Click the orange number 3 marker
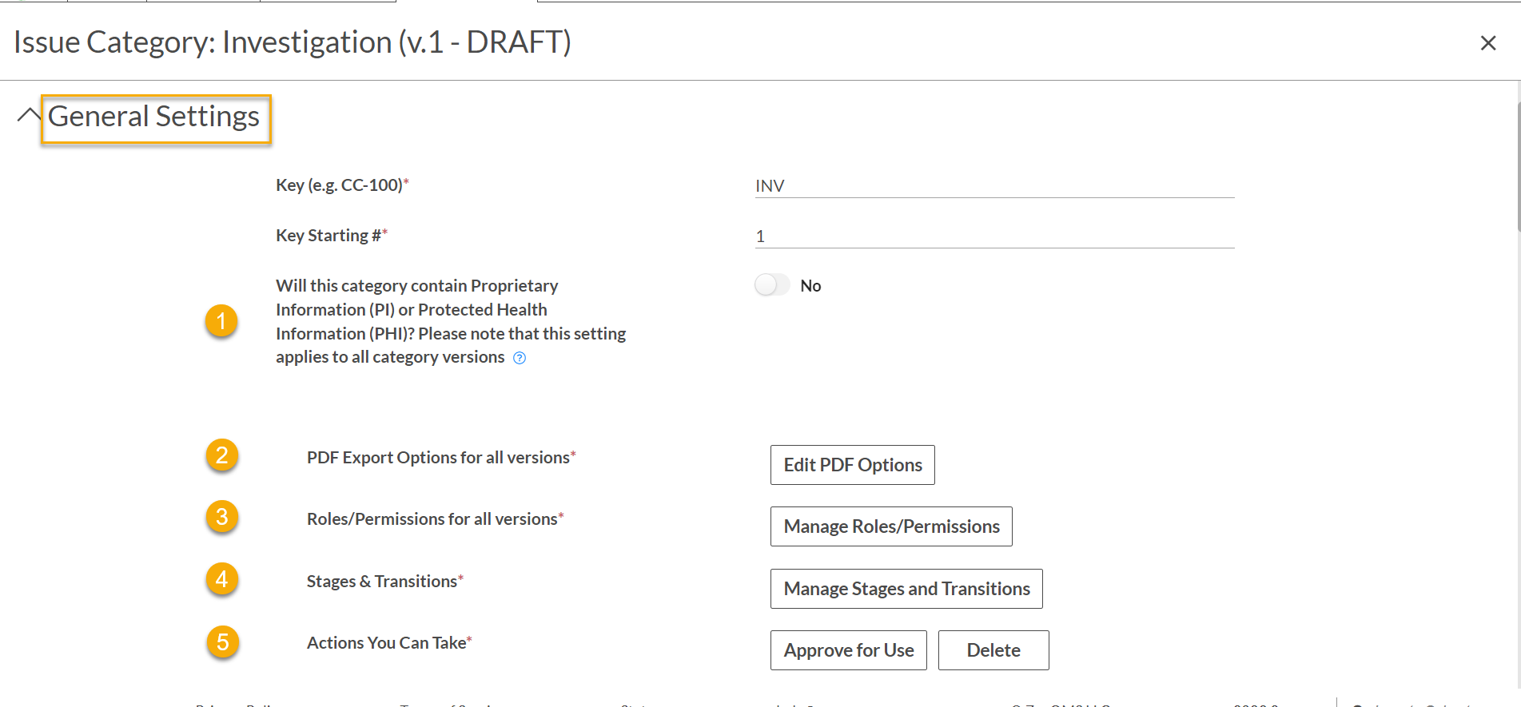 (222, 517)
